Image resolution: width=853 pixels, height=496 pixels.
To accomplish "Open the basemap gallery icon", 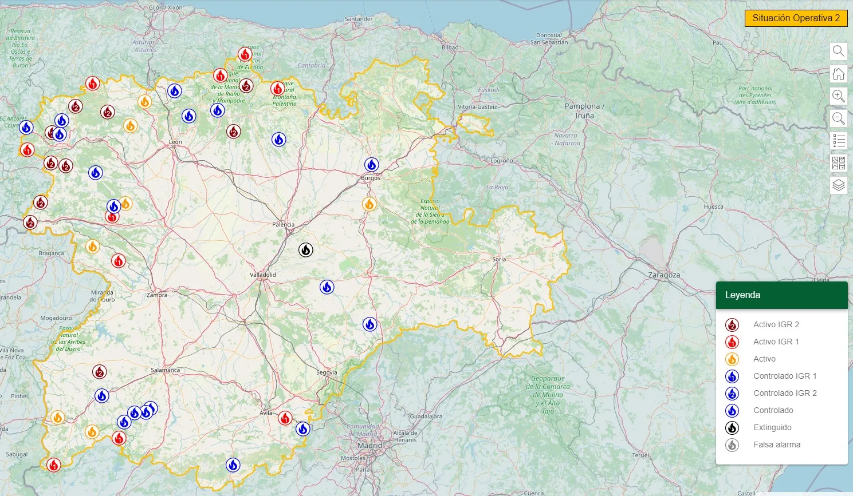I will [839, 162].
